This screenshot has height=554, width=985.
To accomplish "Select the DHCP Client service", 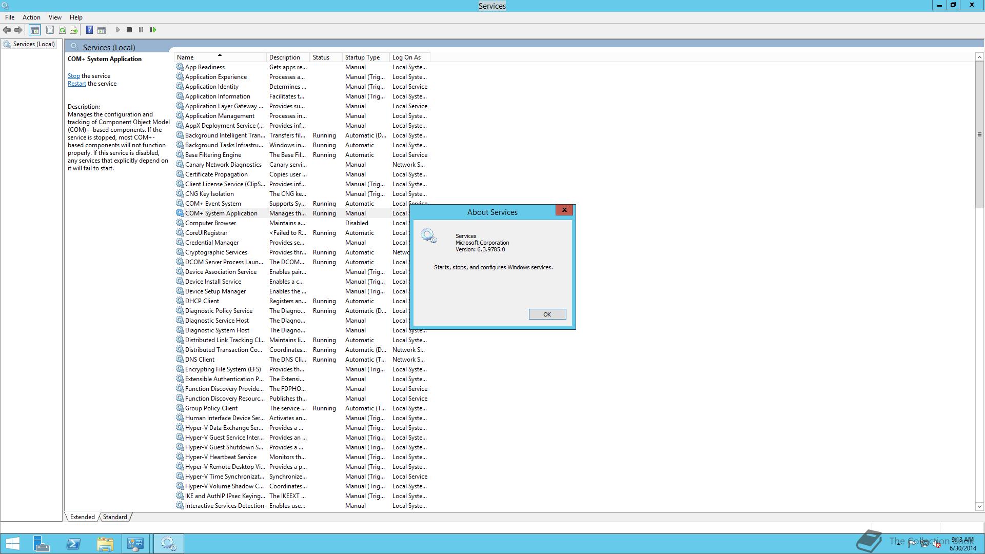I will 292,301.
